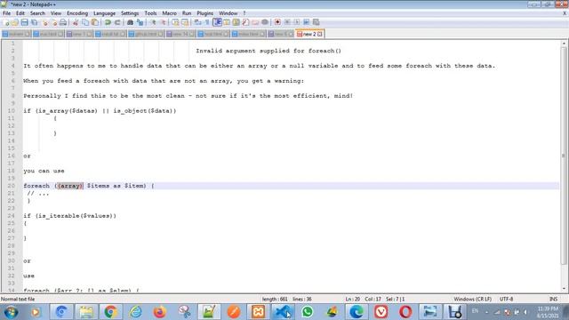Open Firefox from the taskbar
The height and width of the screenshot is (320, 569).
click(160, 312)
